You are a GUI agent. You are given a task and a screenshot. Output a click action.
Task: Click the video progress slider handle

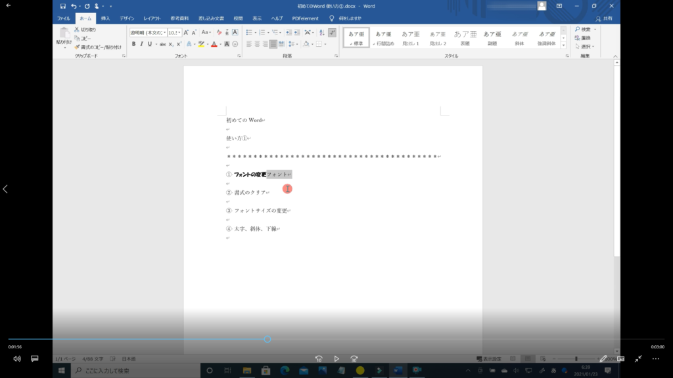pyautogui.click(x=267, y=339)
